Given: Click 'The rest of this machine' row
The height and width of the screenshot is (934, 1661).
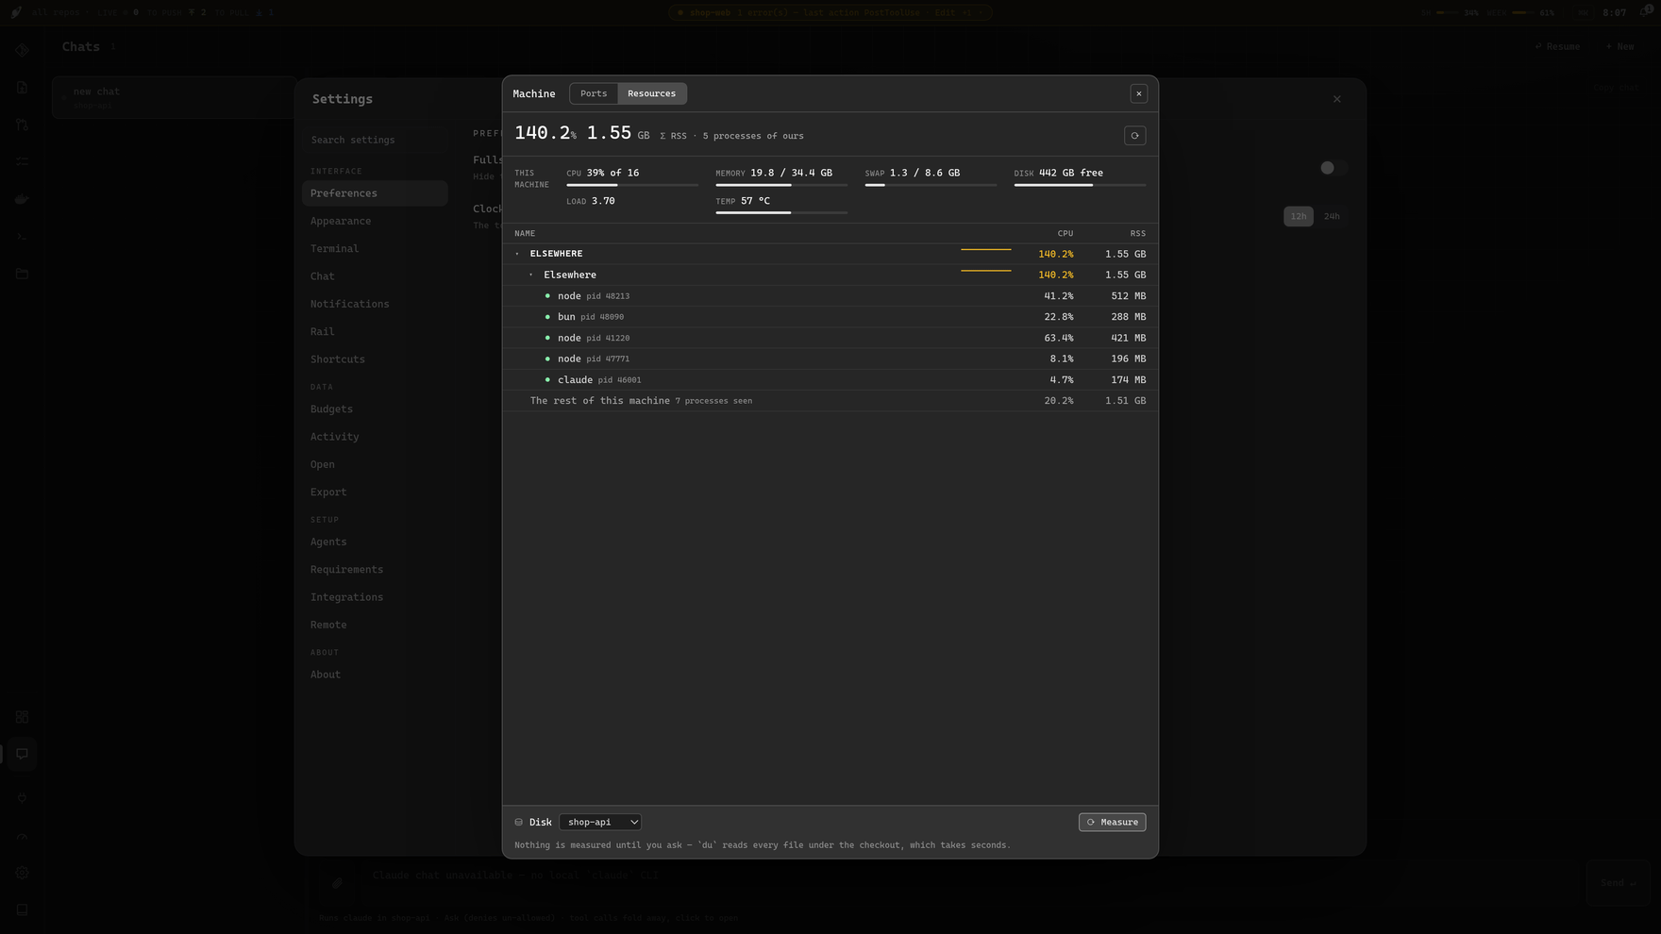Looking at the screenshot, I should pyautogui.click(x=830, y=401).
